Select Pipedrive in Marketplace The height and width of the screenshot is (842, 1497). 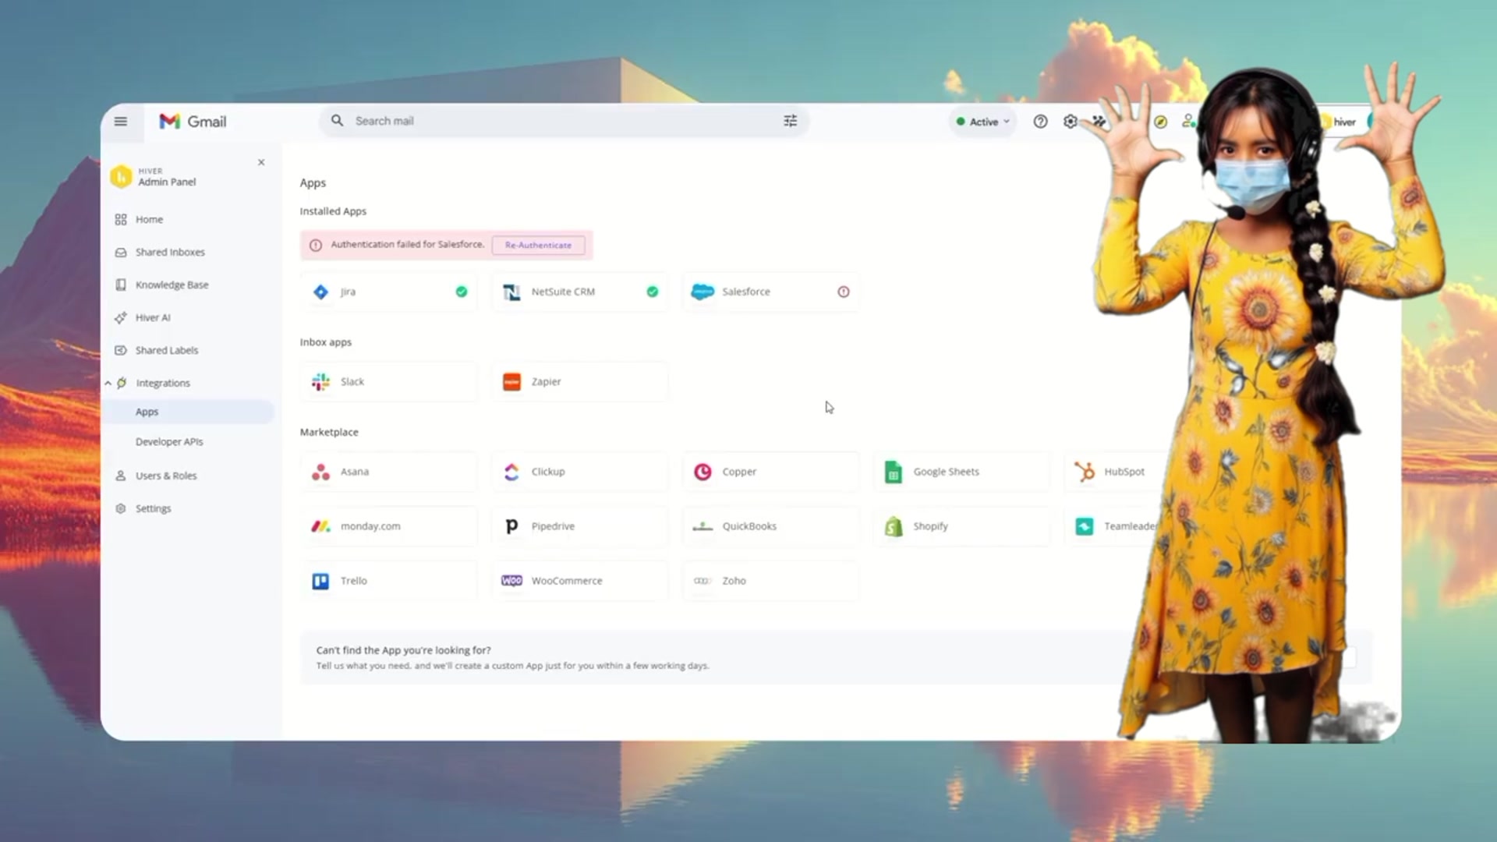(579, 526)
